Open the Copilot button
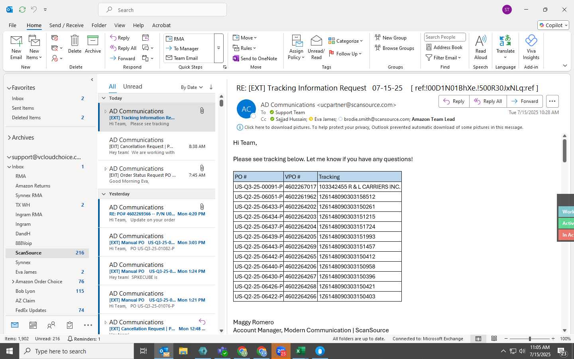This screenshot has width=574, height=359. [553, 25]
